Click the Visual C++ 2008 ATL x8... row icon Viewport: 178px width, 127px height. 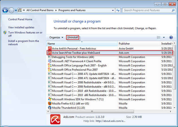tap(50, 78)
